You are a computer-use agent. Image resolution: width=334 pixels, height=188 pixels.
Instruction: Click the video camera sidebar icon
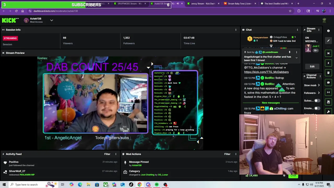[x=329, y=102]
